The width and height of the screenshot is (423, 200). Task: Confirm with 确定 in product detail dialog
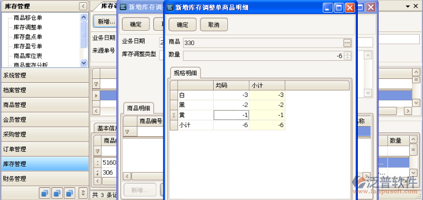182,25
